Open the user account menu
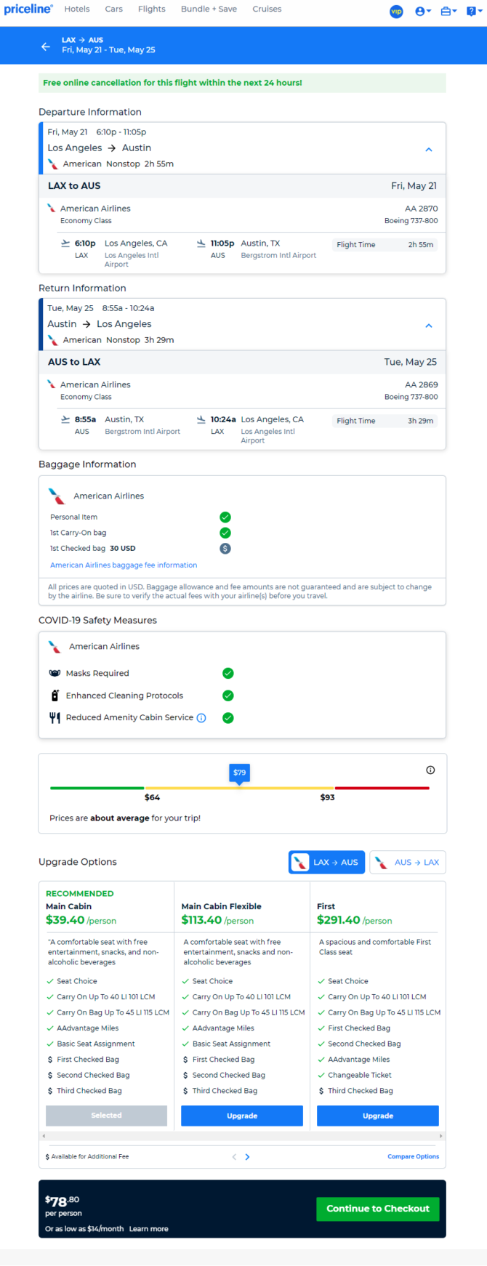The image size is (487, 1266). point(423,12)
